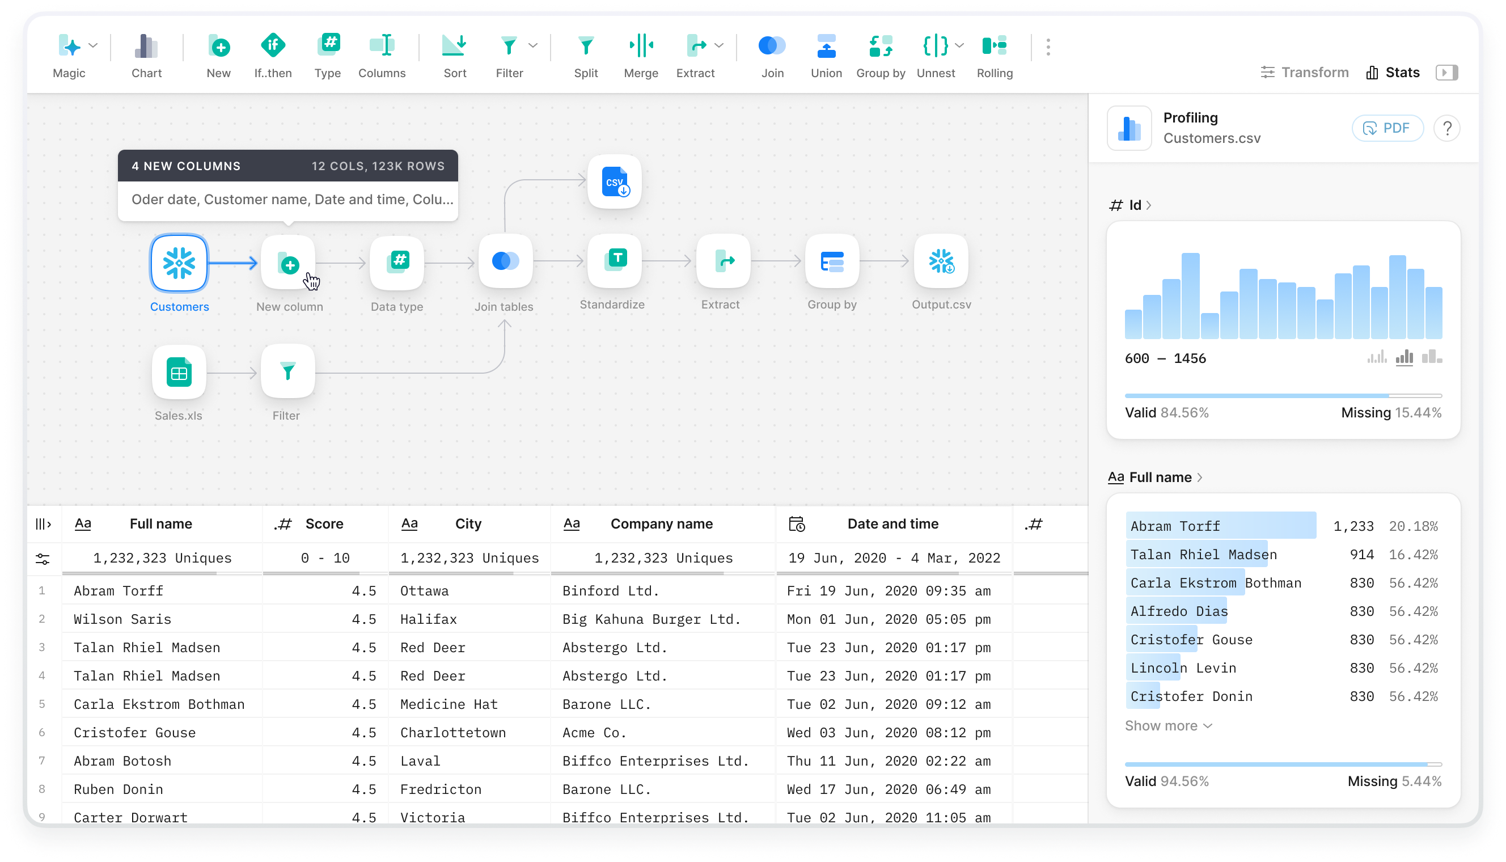Open the Unnest tool dropdown

point(960,45)
